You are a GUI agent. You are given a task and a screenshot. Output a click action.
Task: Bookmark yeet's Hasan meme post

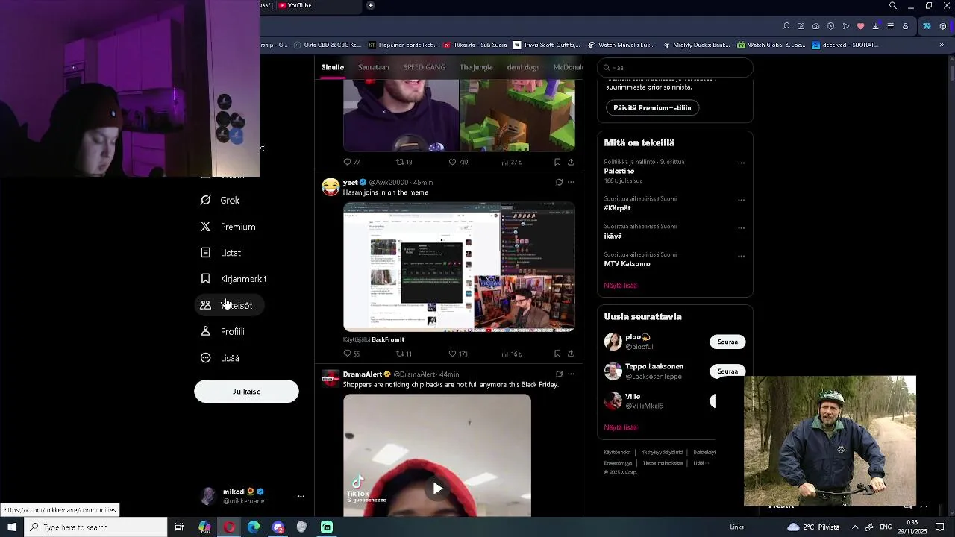pos(557,354)
